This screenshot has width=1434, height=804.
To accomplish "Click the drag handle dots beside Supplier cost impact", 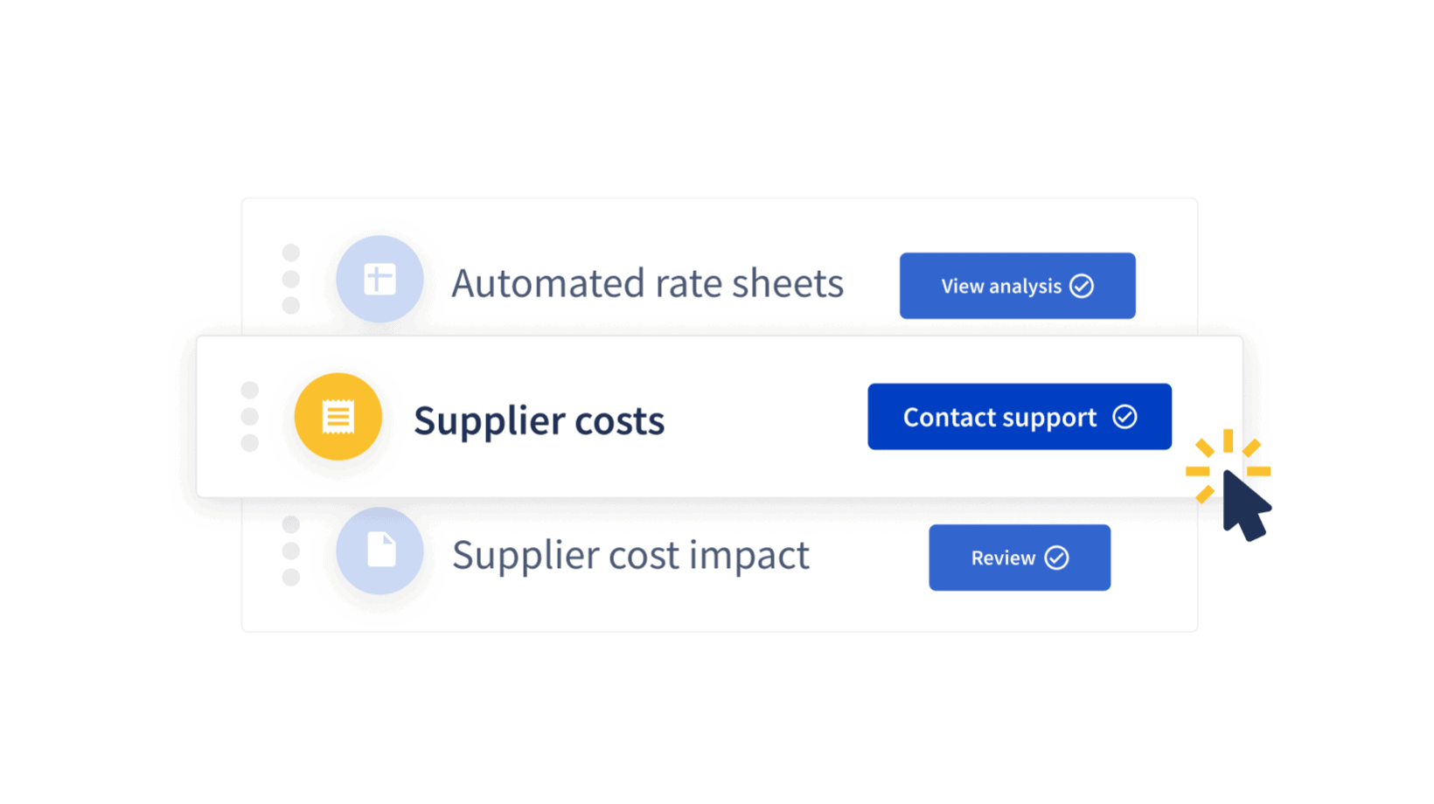I will [291, 551].
